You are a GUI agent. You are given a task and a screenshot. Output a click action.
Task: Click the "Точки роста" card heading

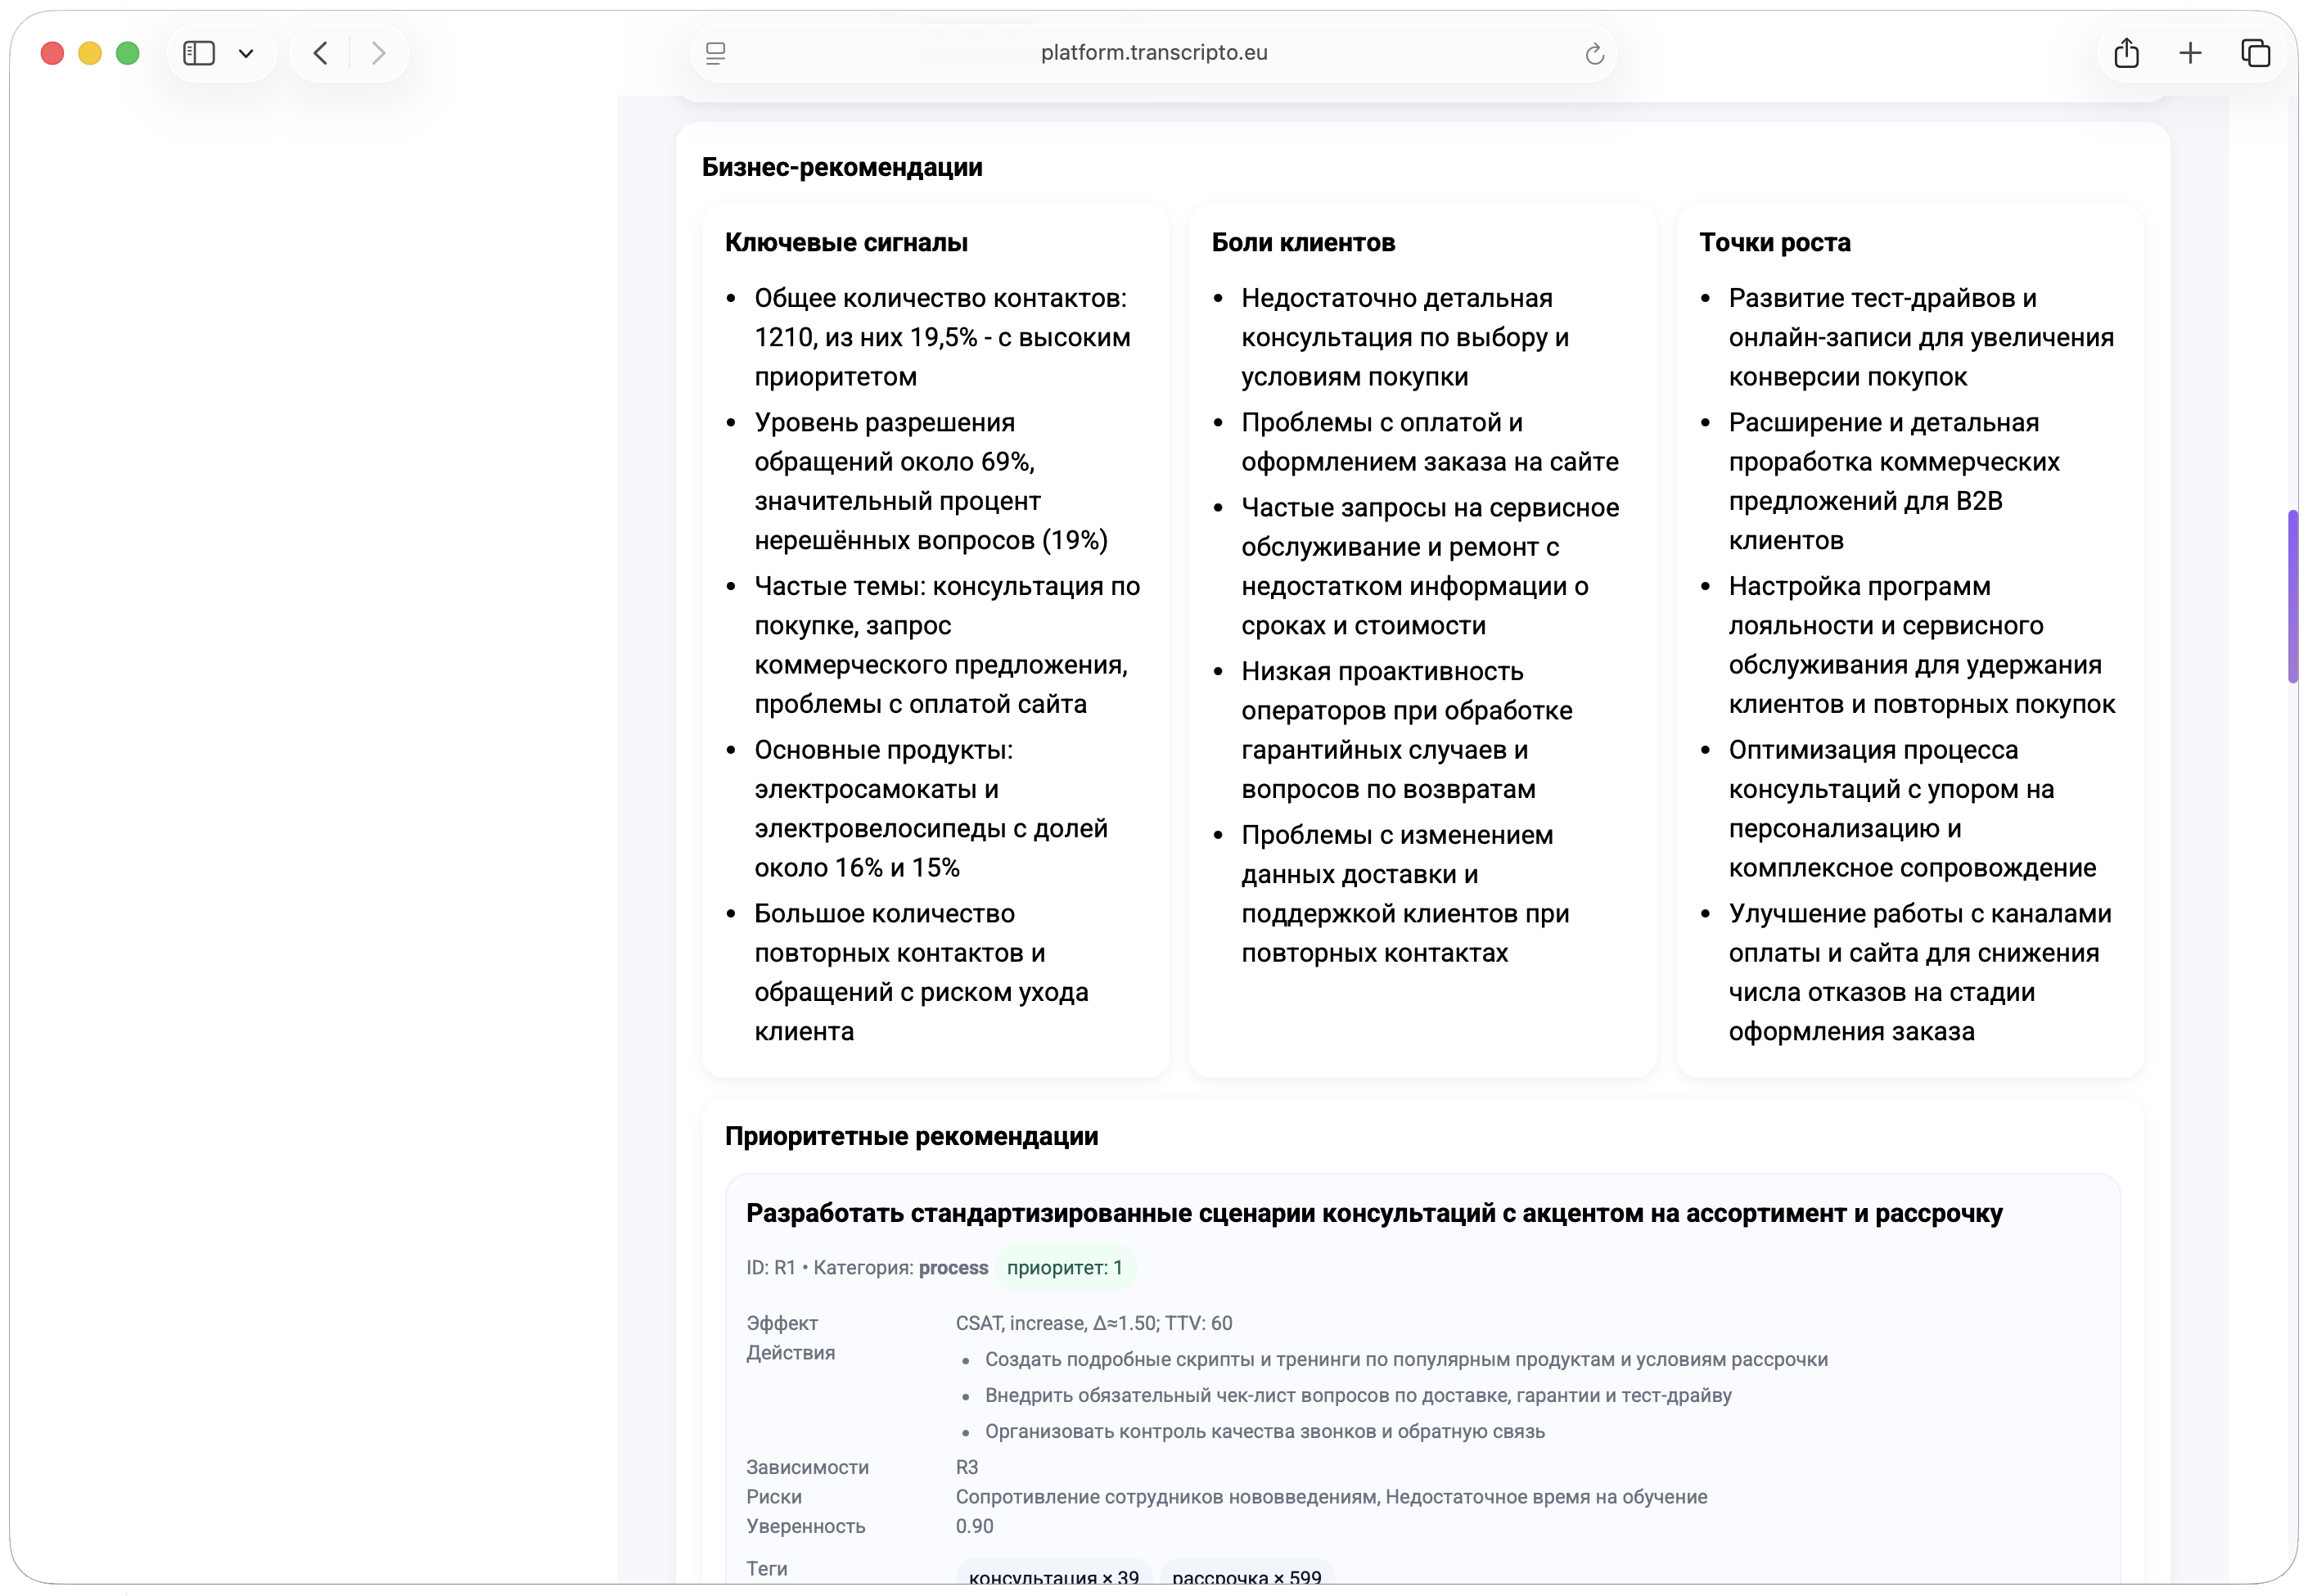pos(1774,243)
